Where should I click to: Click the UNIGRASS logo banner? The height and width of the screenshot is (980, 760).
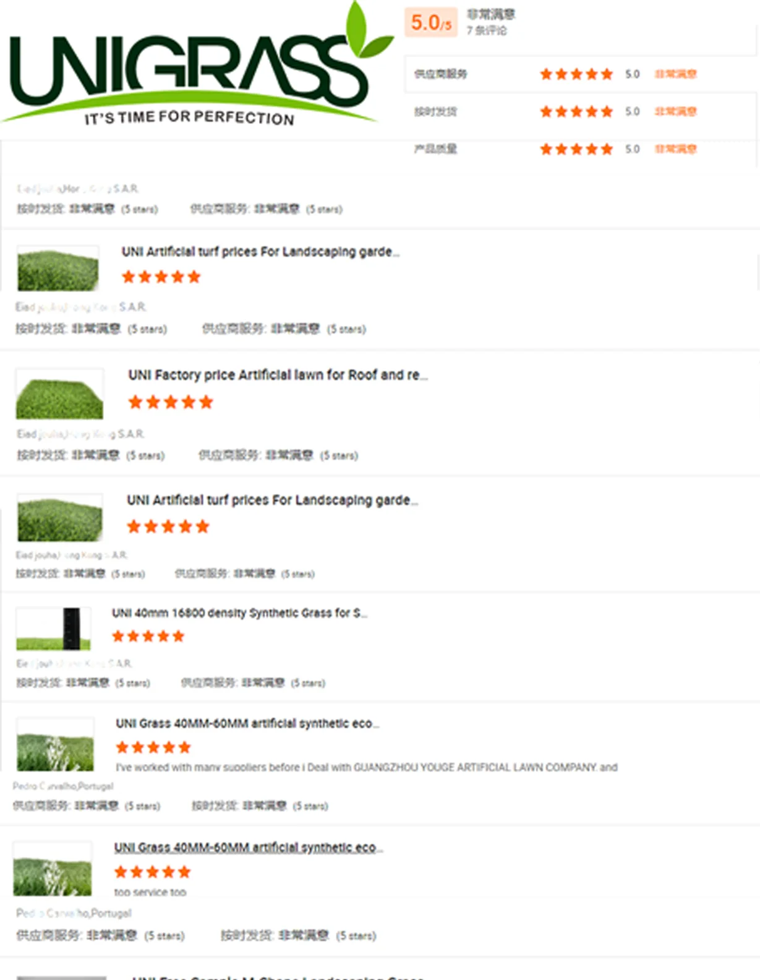pyautogui.click(x=198, y=68)
